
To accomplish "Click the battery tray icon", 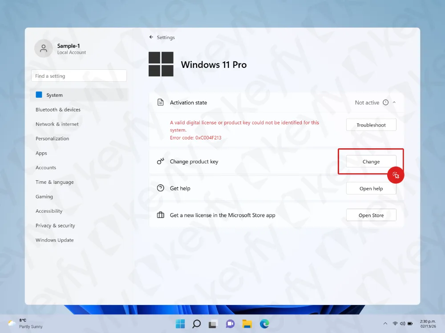I will (x=410, y=323).
